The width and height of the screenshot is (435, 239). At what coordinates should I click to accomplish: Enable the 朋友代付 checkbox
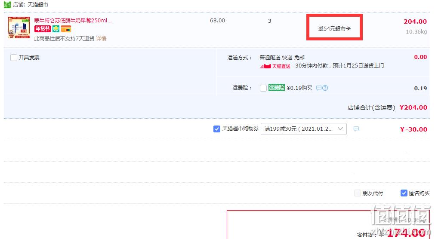358,193
